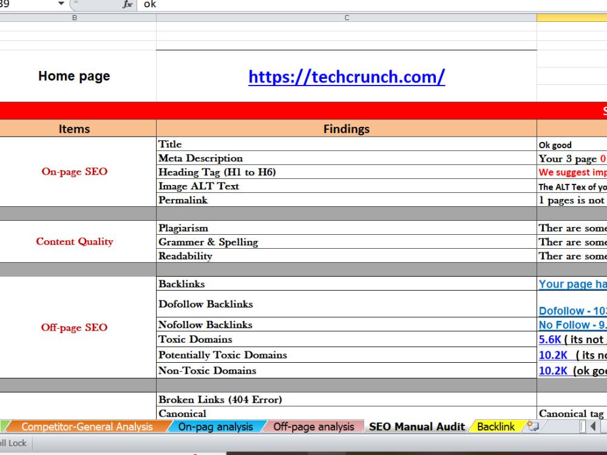Select the 'Canonical' cell
The height and width of the screenshot is (455, 607).
pyautogui.click(x=347, y=413)
